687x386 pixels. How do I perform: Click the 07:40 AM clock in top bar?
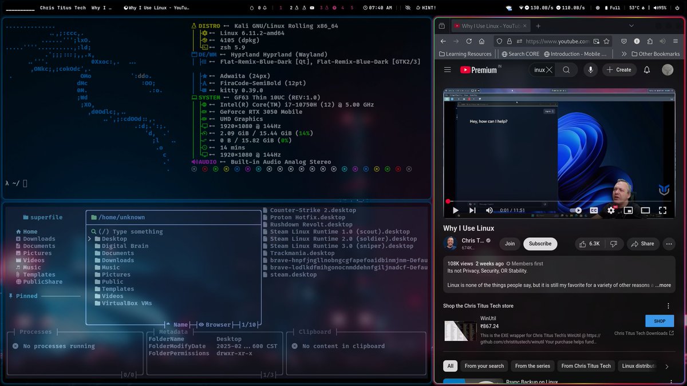click(x=377, y=8)
